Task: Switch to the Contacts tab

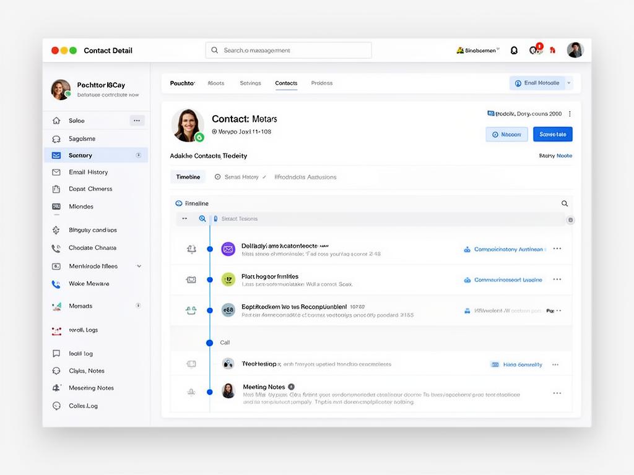Action: [286, 83]
